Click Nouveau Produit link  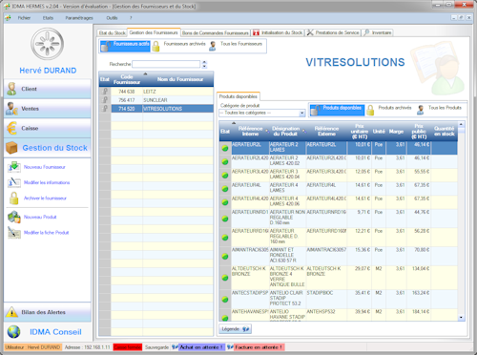click(x=40, y=217)
